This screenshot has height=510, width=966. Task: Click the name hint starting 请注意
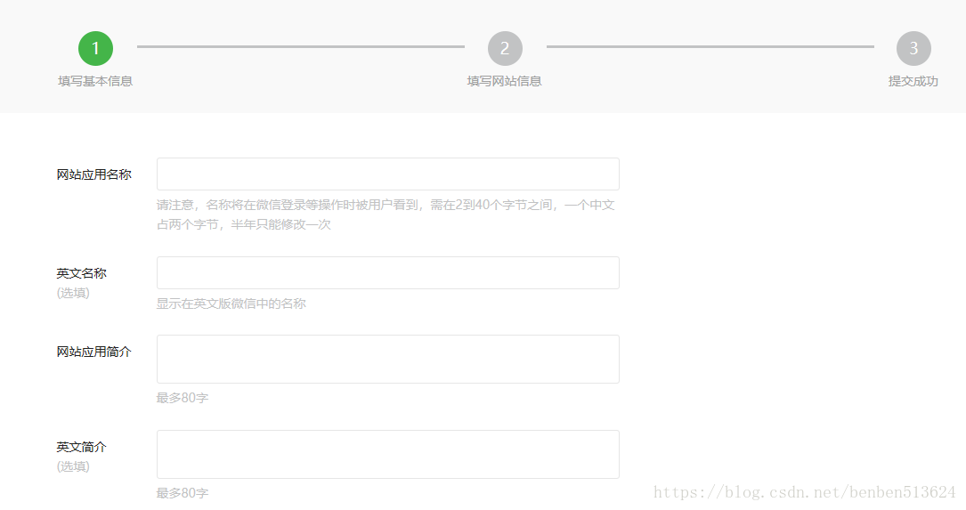(386, 215)
